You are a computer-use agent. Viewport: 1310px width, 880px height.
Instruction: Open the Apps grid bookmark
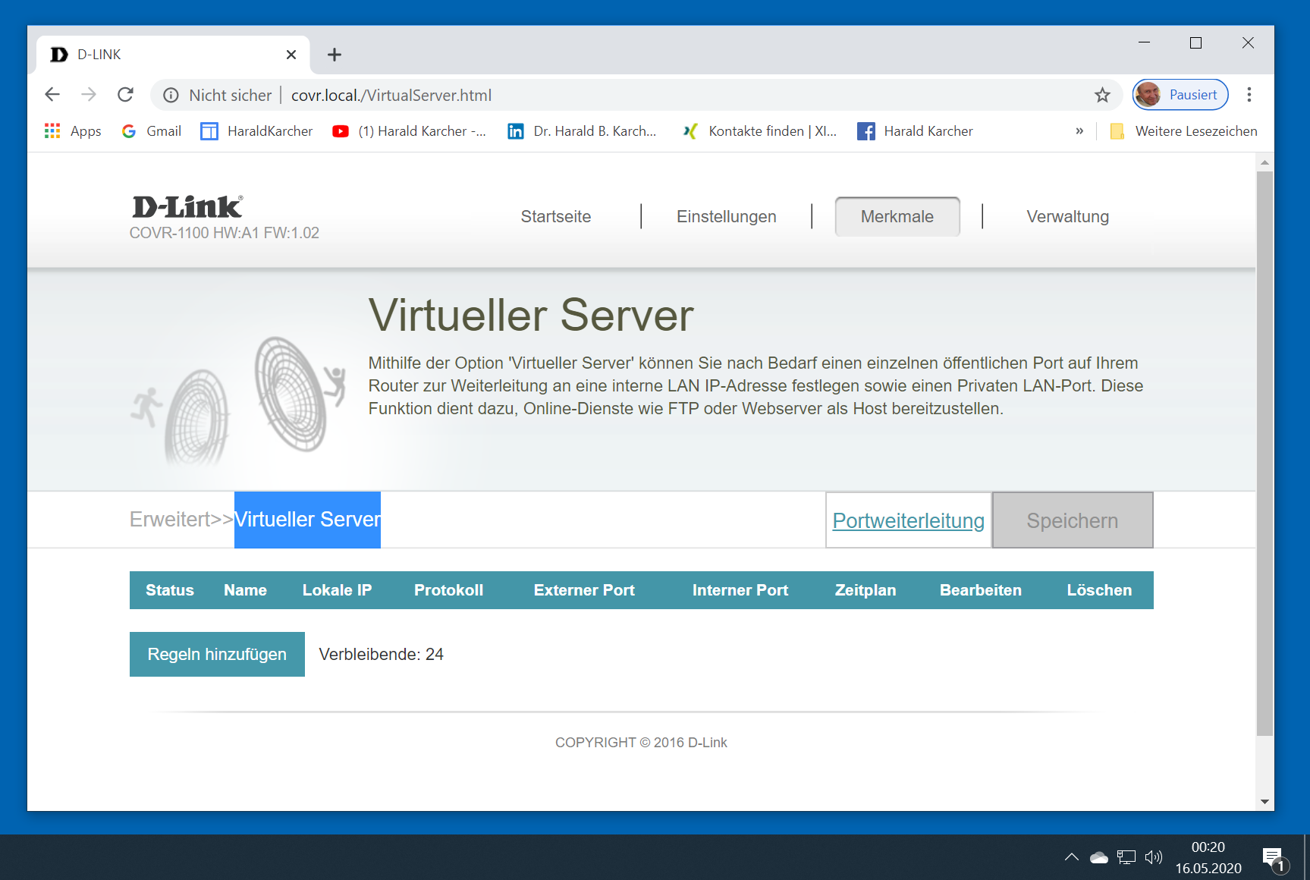coord(73,131)
